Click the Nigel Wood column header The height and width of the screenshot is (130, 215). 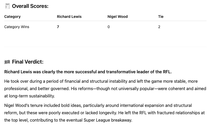click(118, 17)
